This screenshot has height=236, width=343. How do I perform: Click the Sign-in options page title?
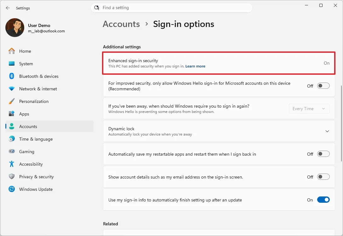pyautogui.click(x=184, y=24)
